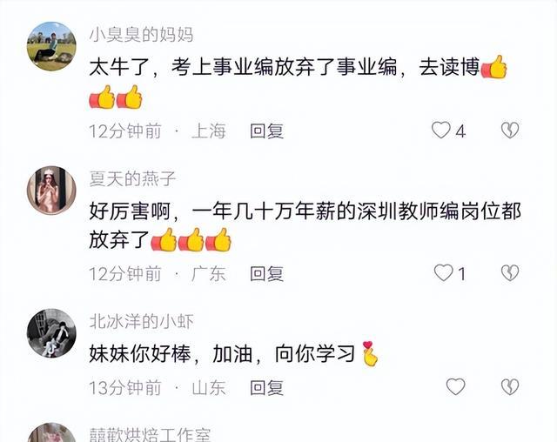Like the comment by 夏天的燕子

(x=443, y=273)
